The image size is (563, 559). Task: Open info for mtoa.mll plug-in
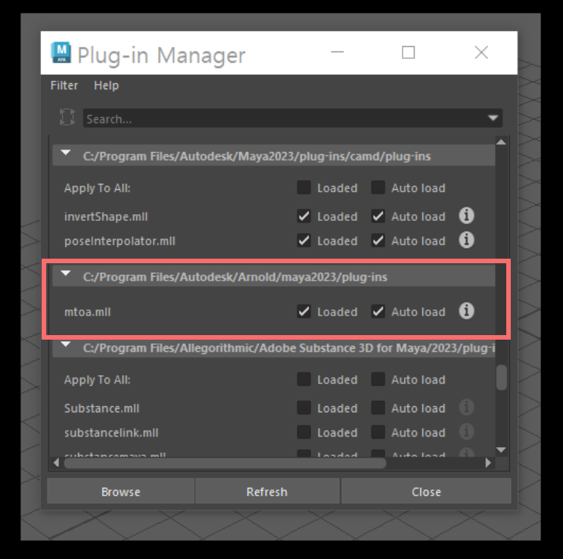tap(466, 311)
